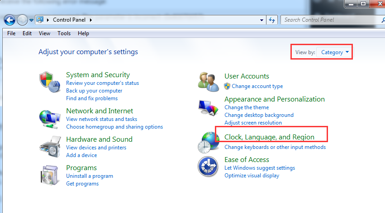
Task: Maximize the Control Panel window
Action: coord(363,4)
